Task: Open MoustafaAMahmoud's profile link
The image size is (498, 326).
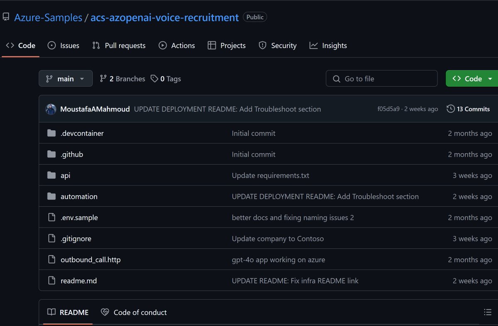Action: (x=95, y=109)
